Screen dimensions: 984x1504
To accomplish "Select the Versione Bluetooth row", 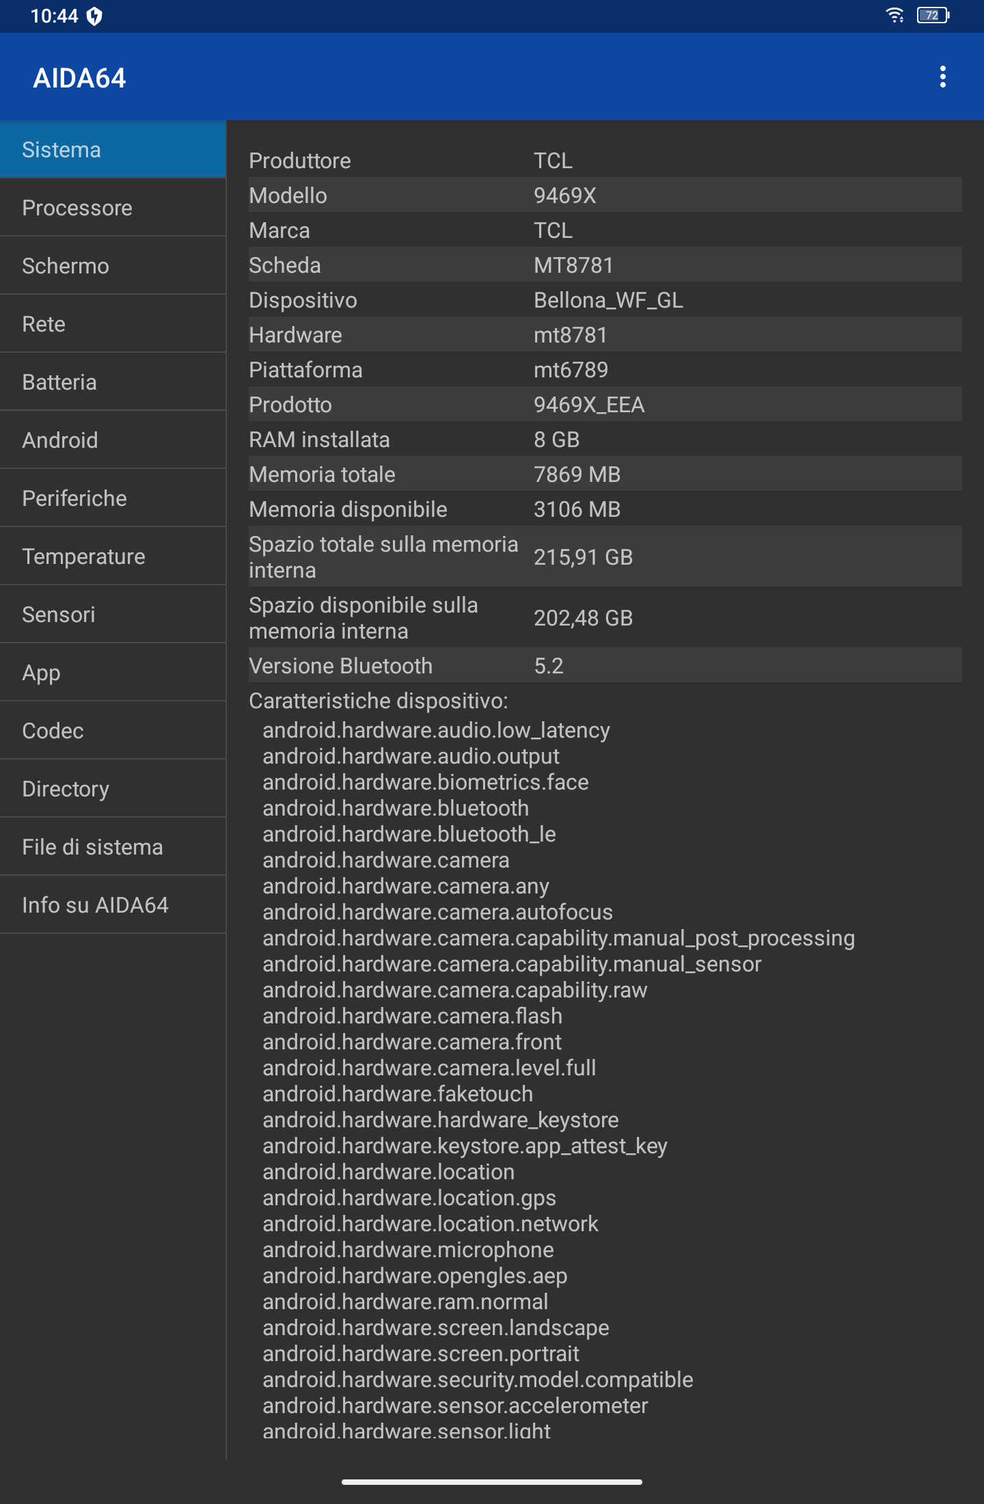I will coord(605,666).
